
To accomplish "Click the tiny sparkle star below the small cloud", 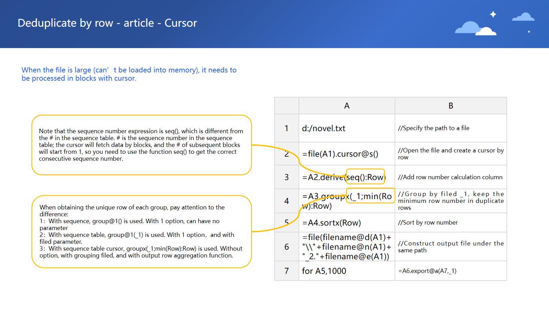I will 529,32.
